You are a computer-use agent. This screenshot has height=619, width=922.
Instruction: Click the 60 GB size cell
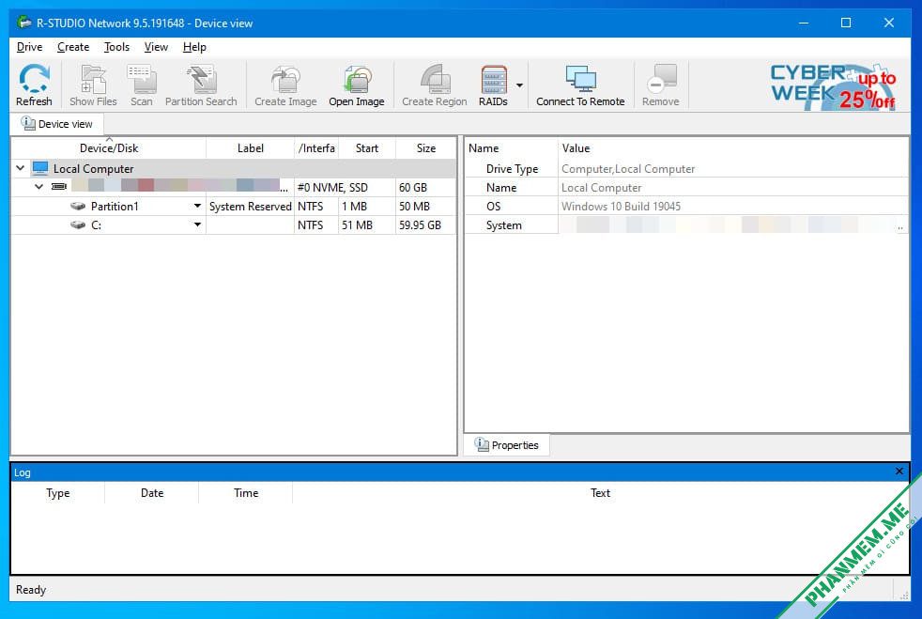425,187
